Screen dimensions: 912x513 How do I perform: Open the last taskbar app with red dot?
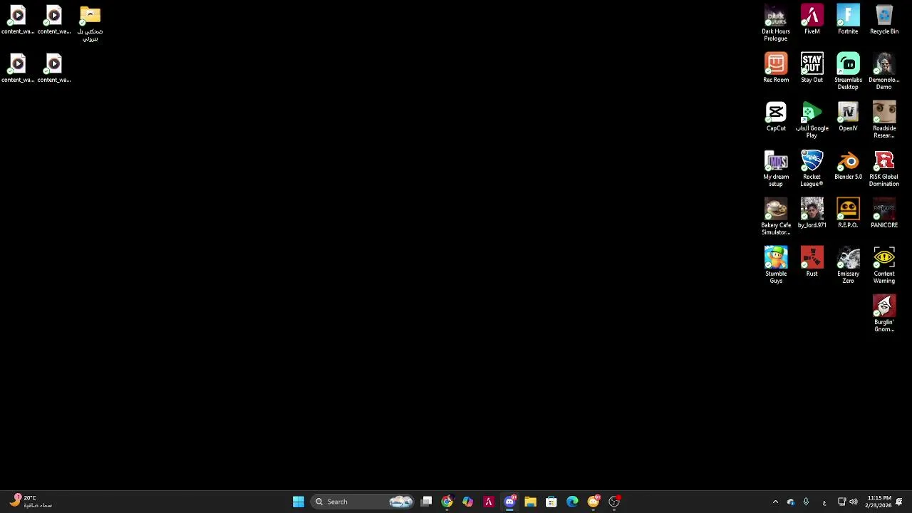coord(614,502)
